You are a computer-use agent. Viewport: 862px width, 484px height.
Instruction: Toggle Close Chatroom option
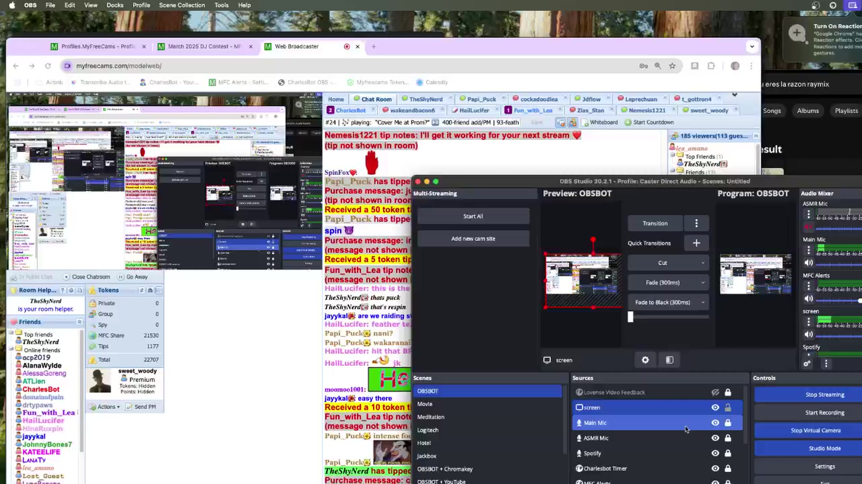[x=87, y=277]
